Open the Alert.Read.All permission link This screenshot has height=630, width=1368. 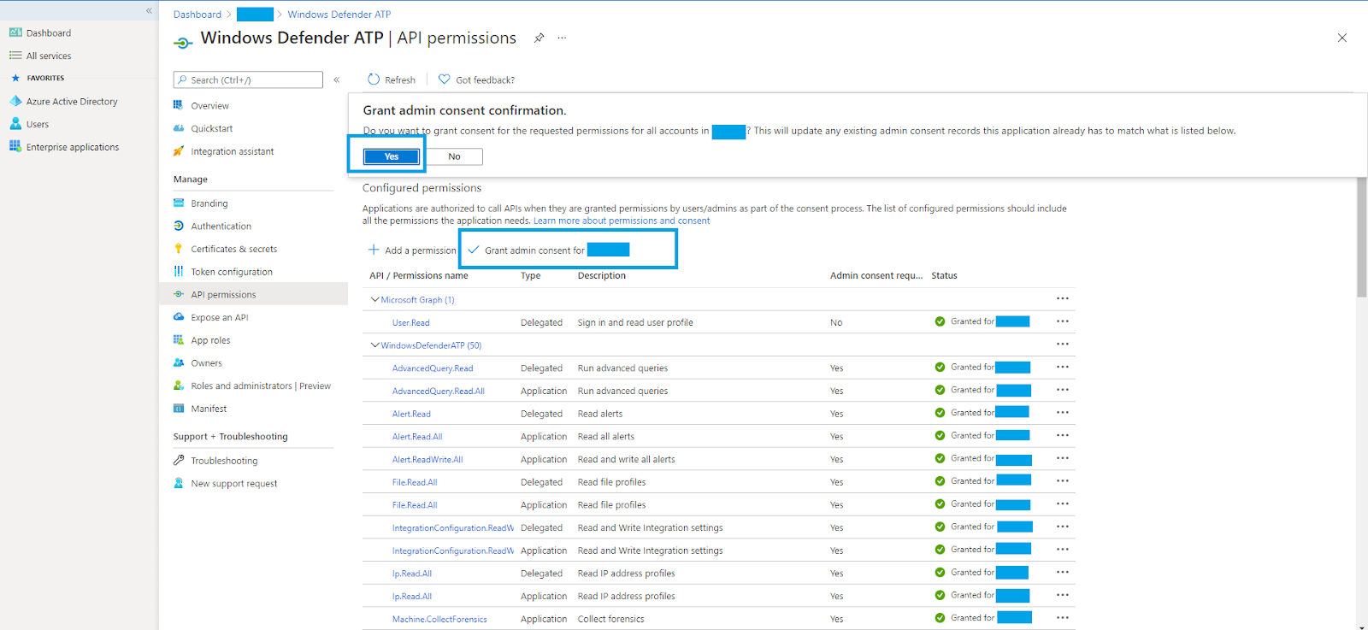(417, 437)
